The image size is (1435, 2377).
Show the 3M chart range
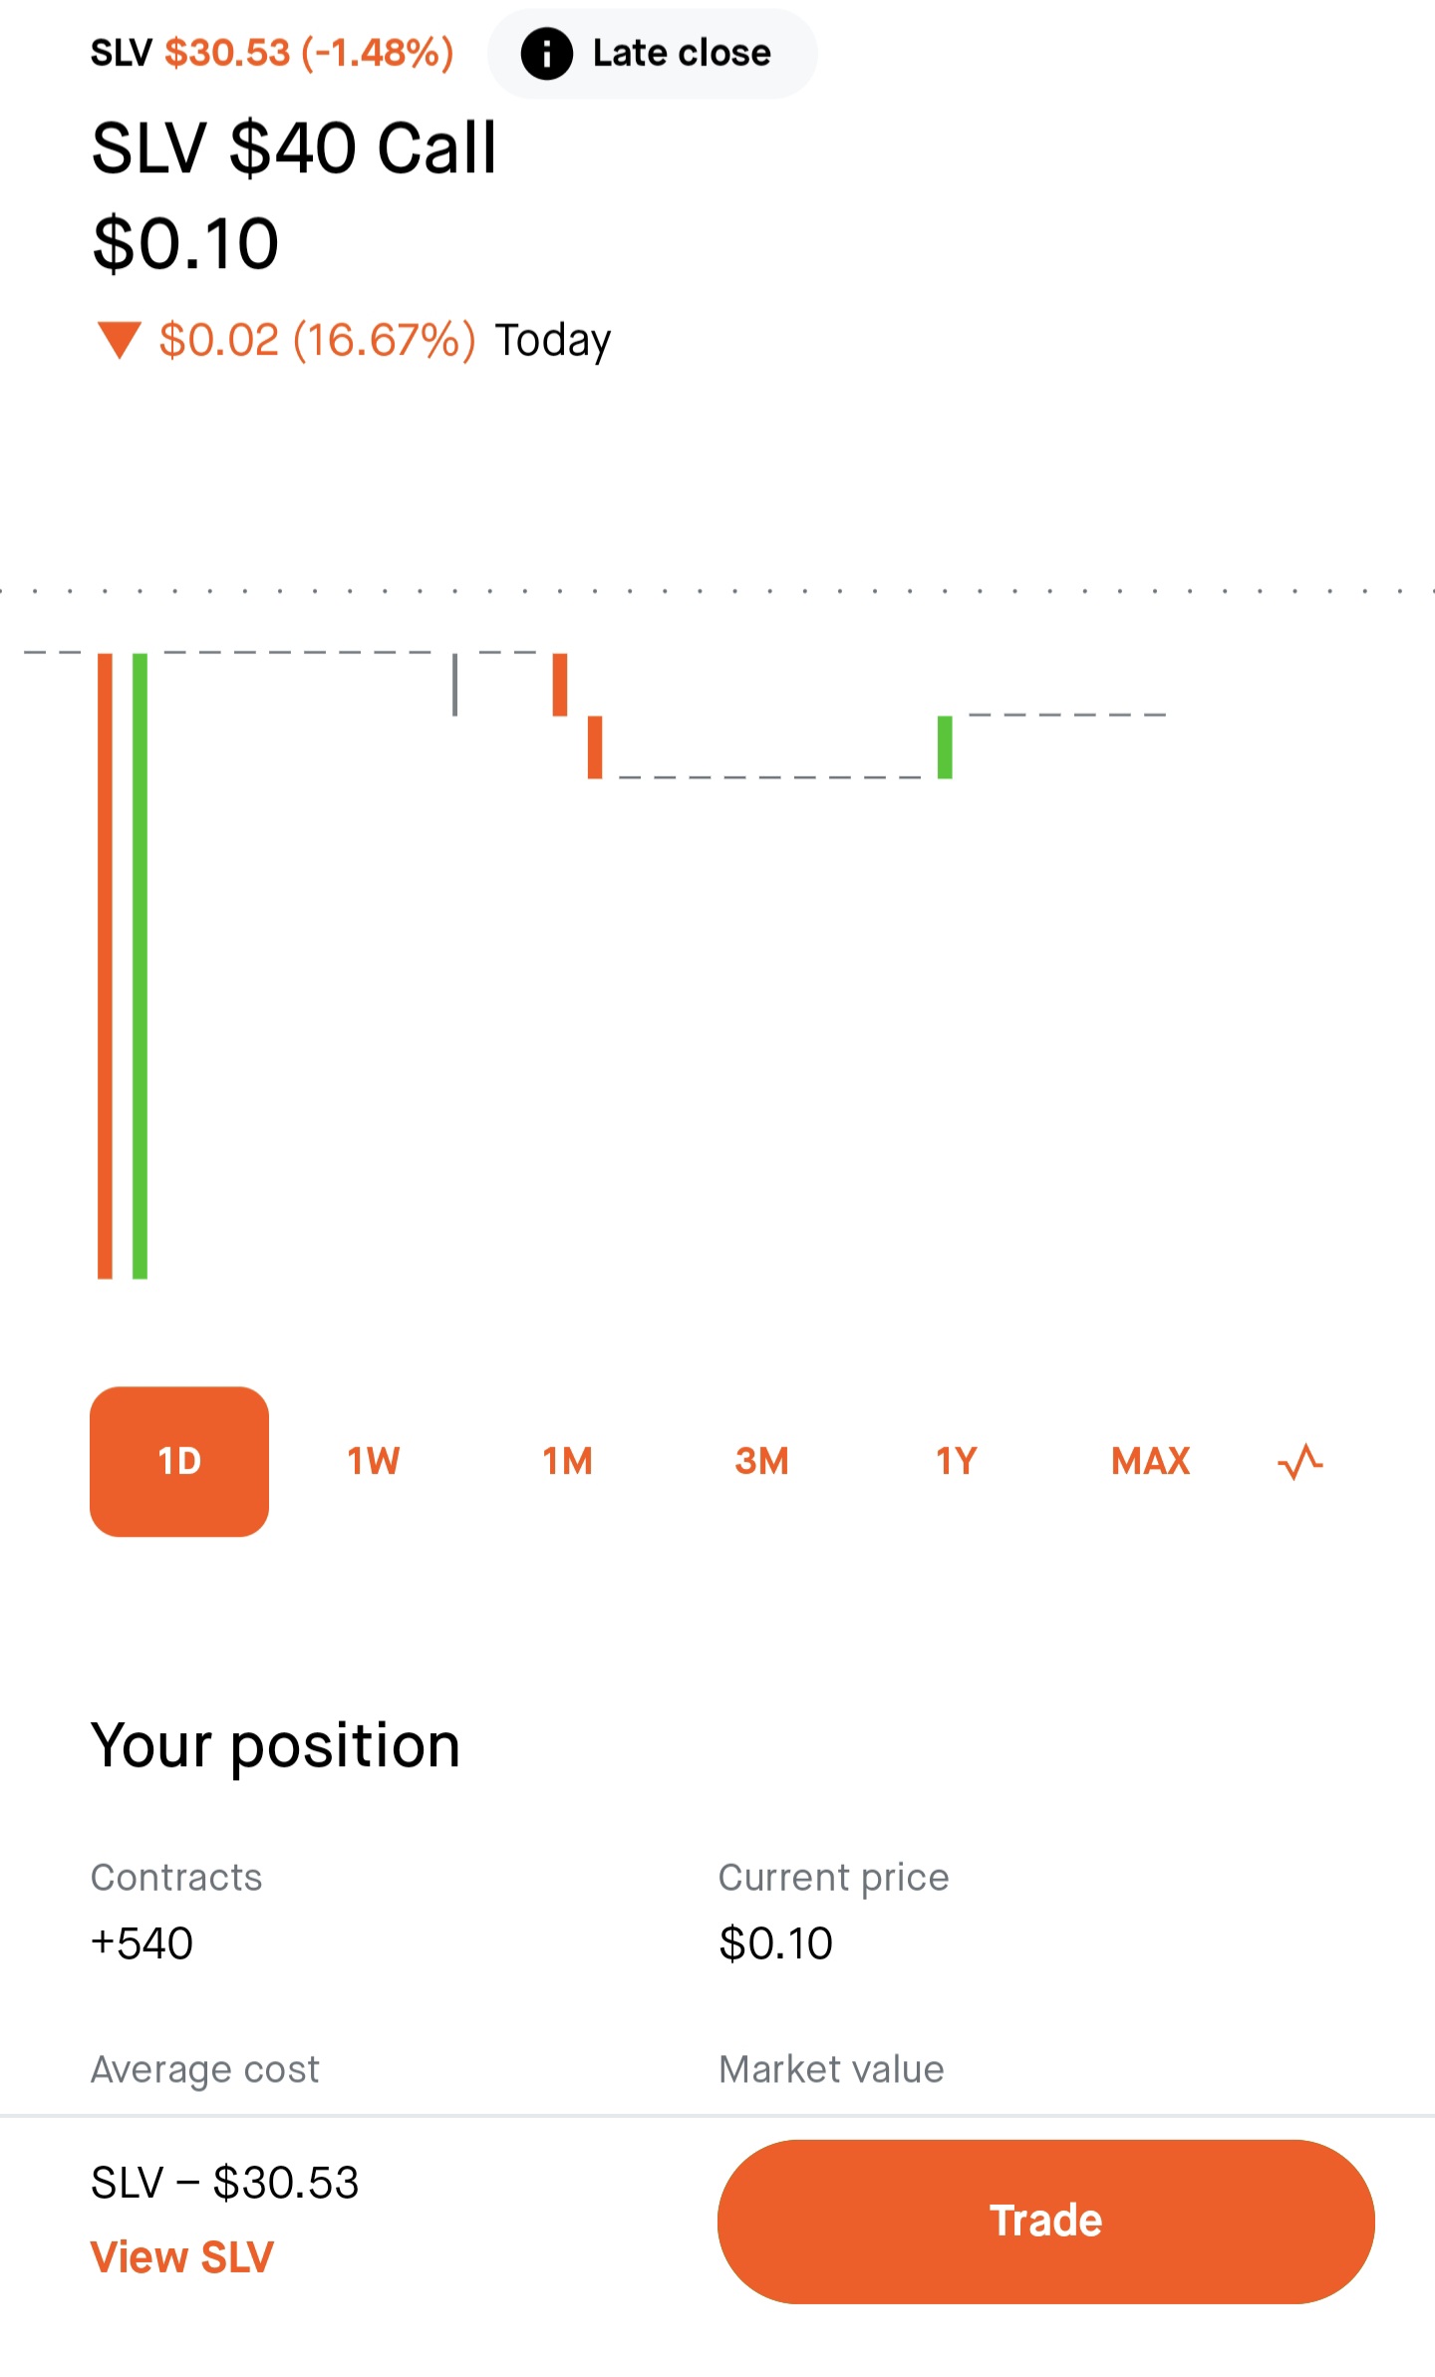[x=761, y=1462]
